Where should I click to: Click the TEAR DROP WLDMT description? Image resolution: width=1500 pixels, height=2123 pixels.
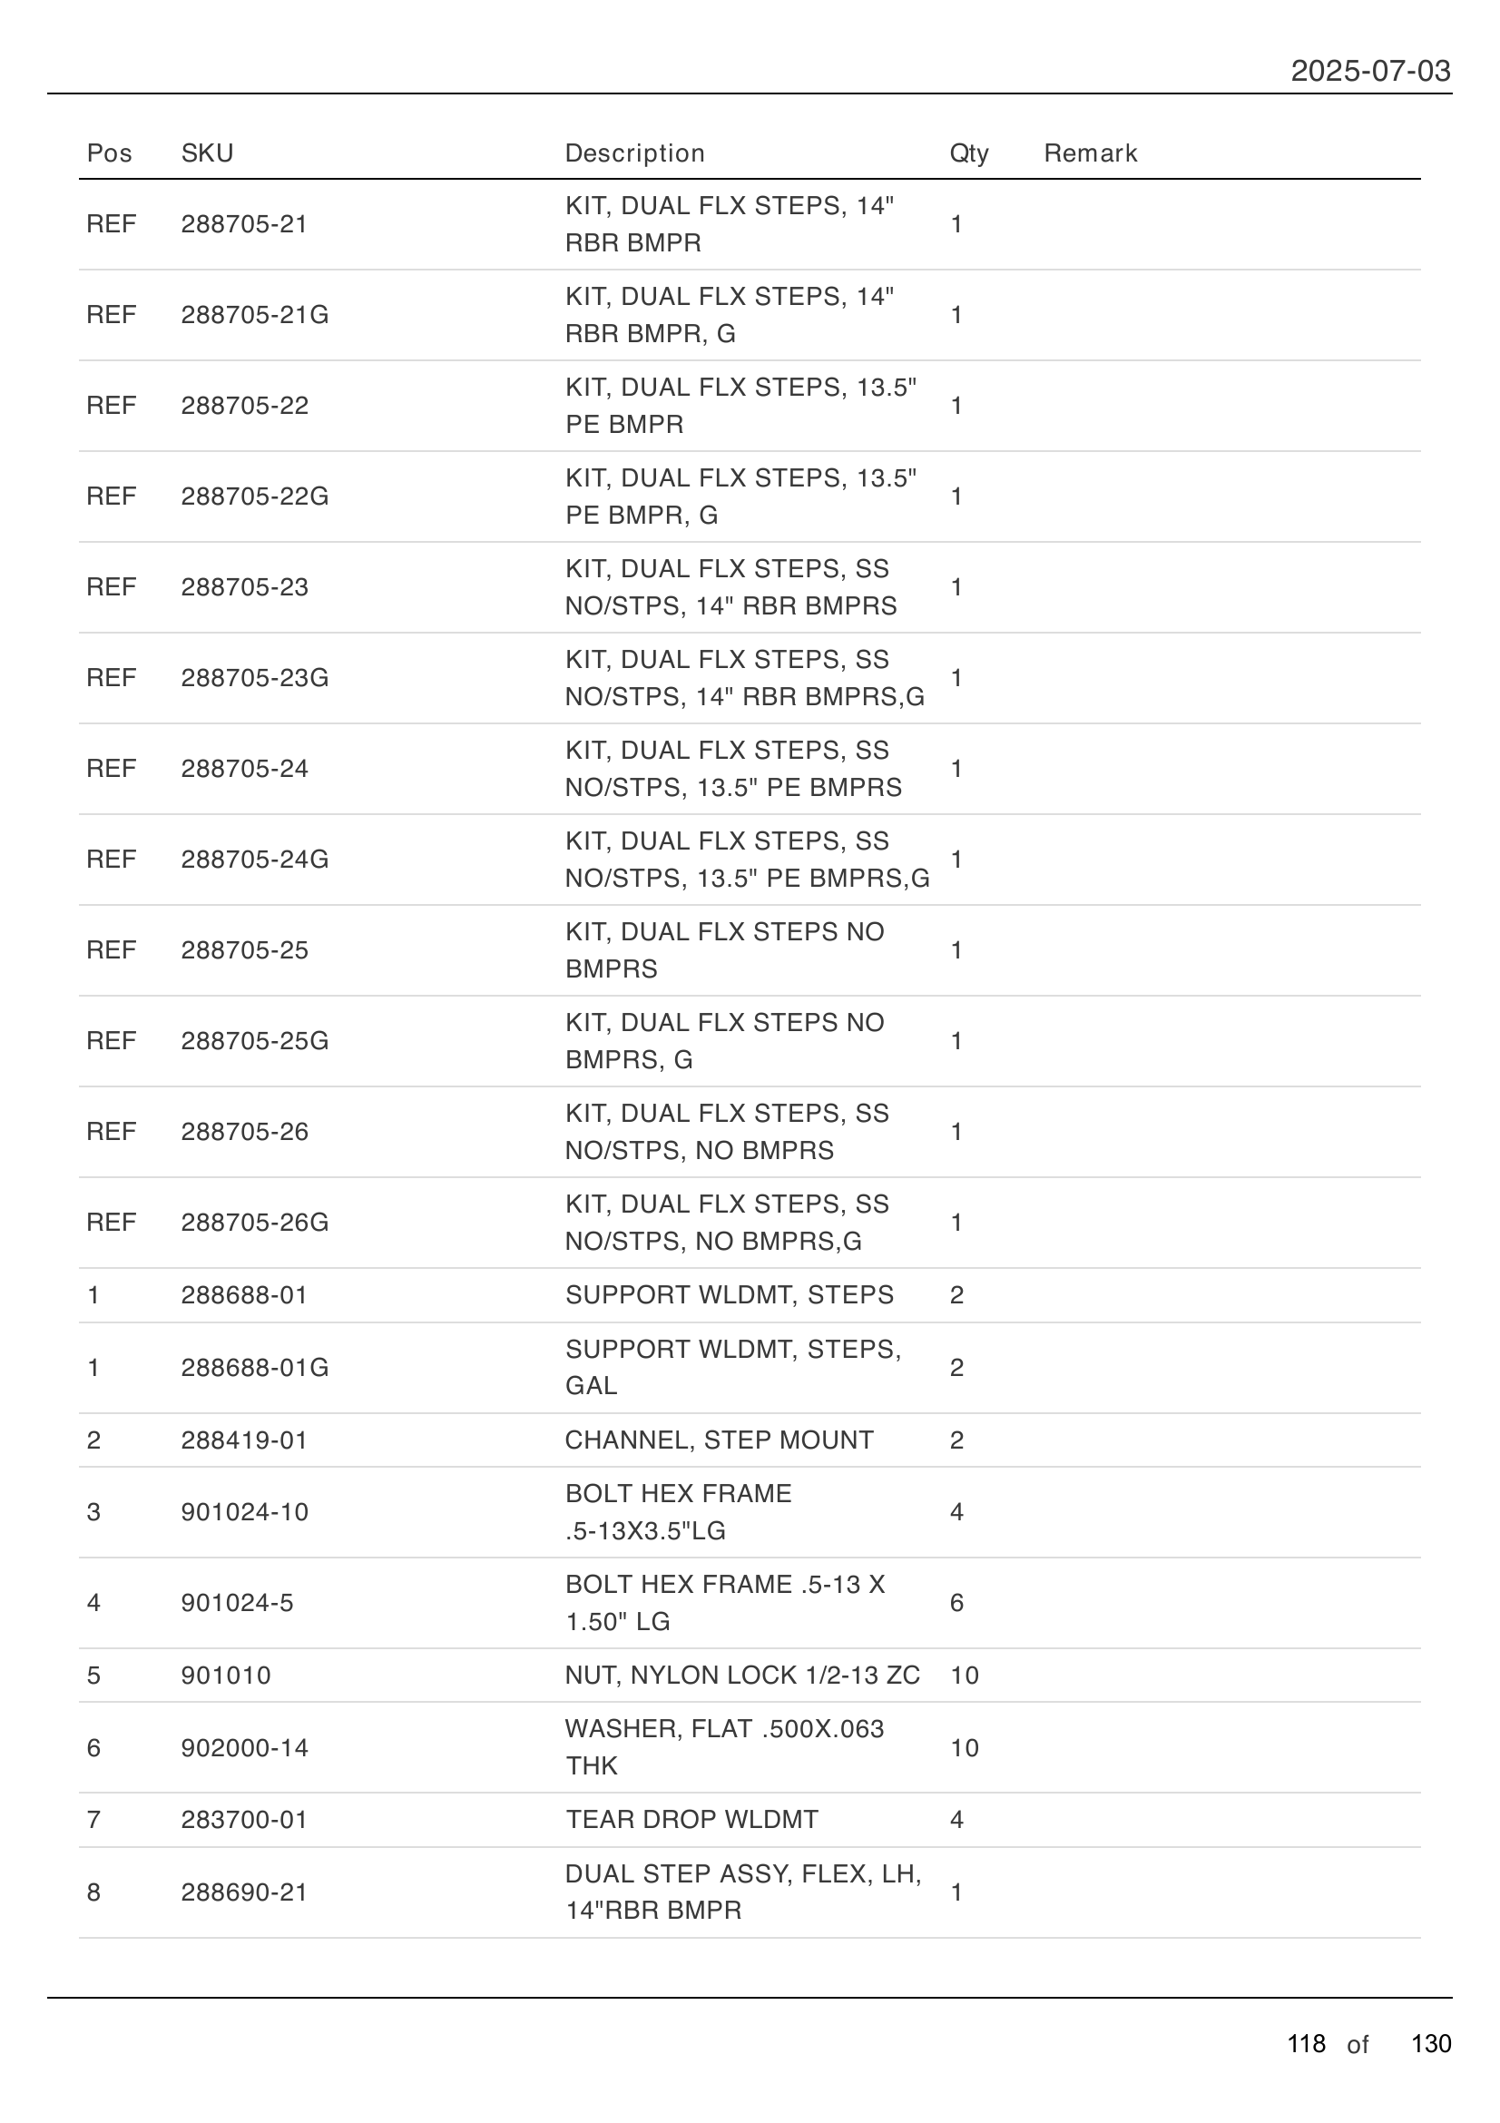click(x=691, y=1820)
